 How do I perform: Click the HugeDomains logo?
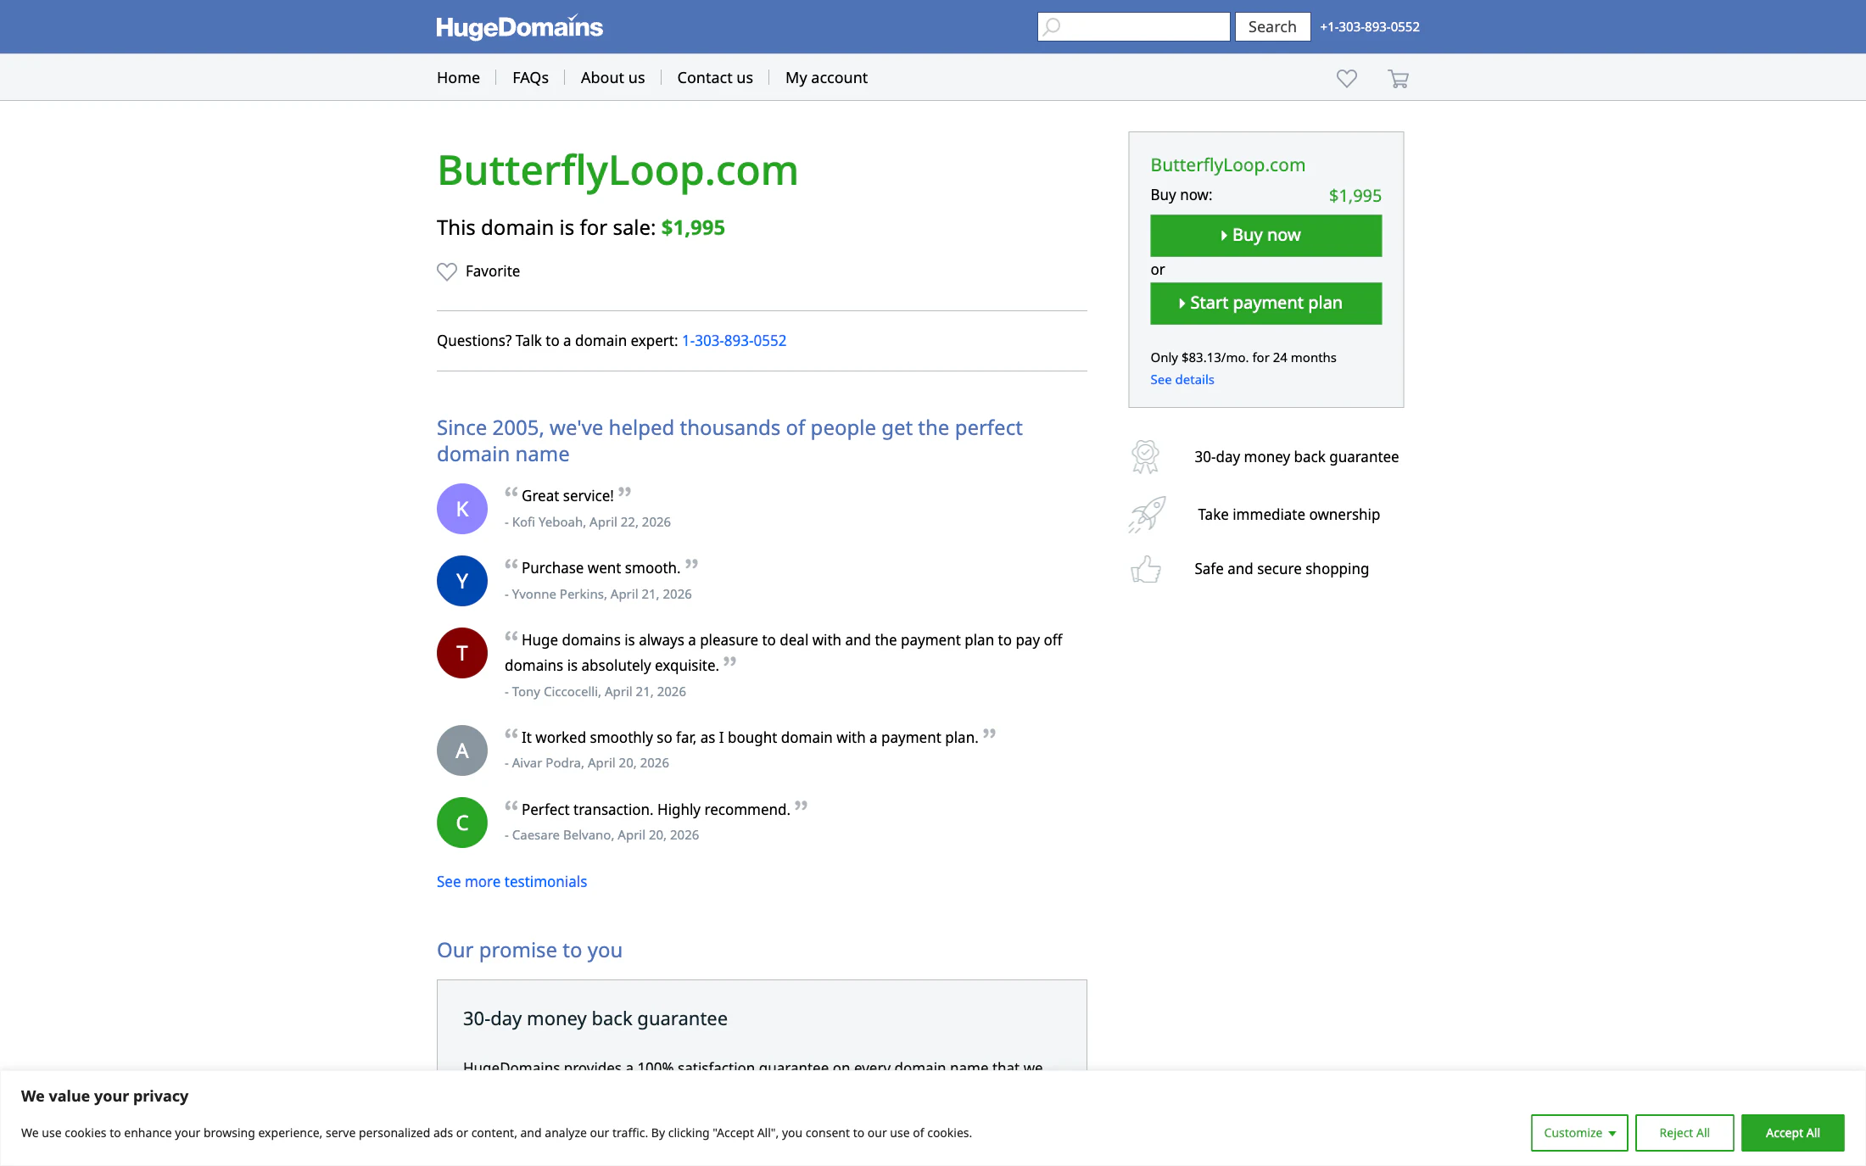point(519,27)
